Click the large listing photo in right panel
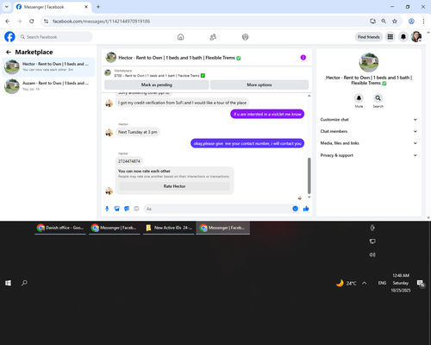 (x=369, y=62)
